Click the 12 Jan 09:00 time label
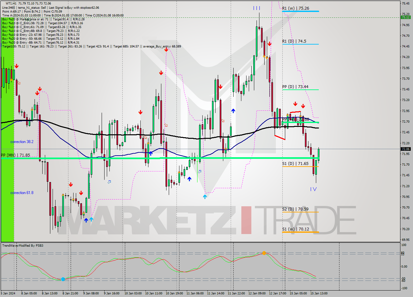 [x=257, y=293]
